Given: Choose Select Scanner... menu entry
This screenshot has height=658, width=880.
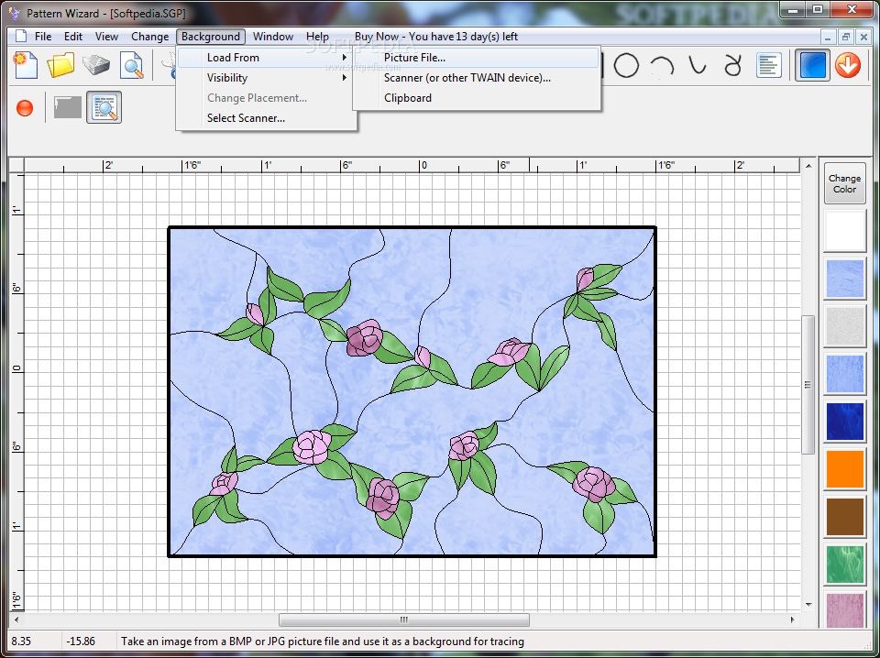Looking at the screenshot, I should tap(267, 118).
